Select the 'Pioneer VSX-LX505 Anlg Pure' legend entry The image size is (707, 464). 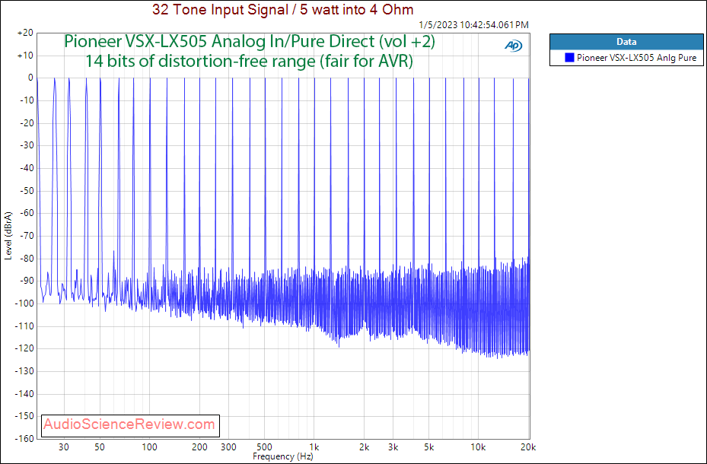click(631, 58)
